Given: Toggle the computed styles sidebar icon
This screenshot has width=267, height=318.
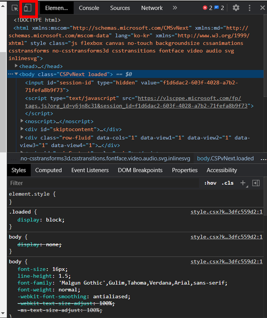Looking at the screenshot, I should click(x=256, y=183).
